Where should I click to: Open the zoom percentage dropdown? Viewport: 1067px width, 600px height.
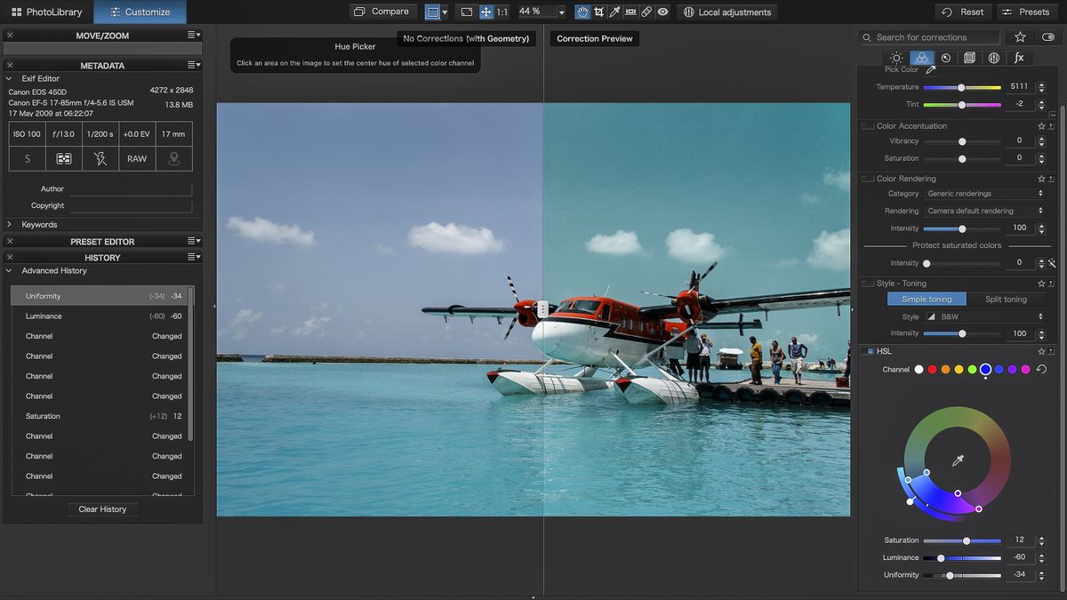click(560, 12)
